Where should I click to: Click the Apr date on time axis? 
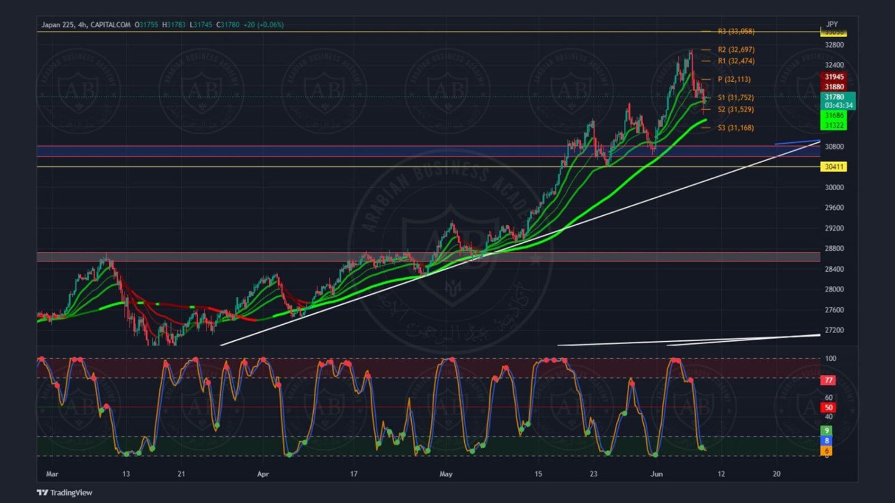(x=263, y=474)
